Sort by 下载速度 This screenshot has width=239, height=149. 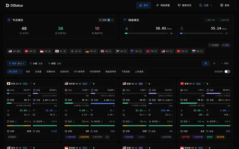point(125,72)
